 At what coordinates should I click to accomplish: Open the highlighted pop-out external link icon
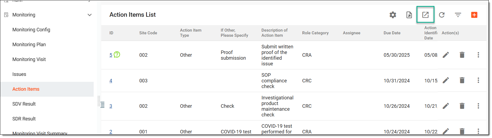[425, 15]
